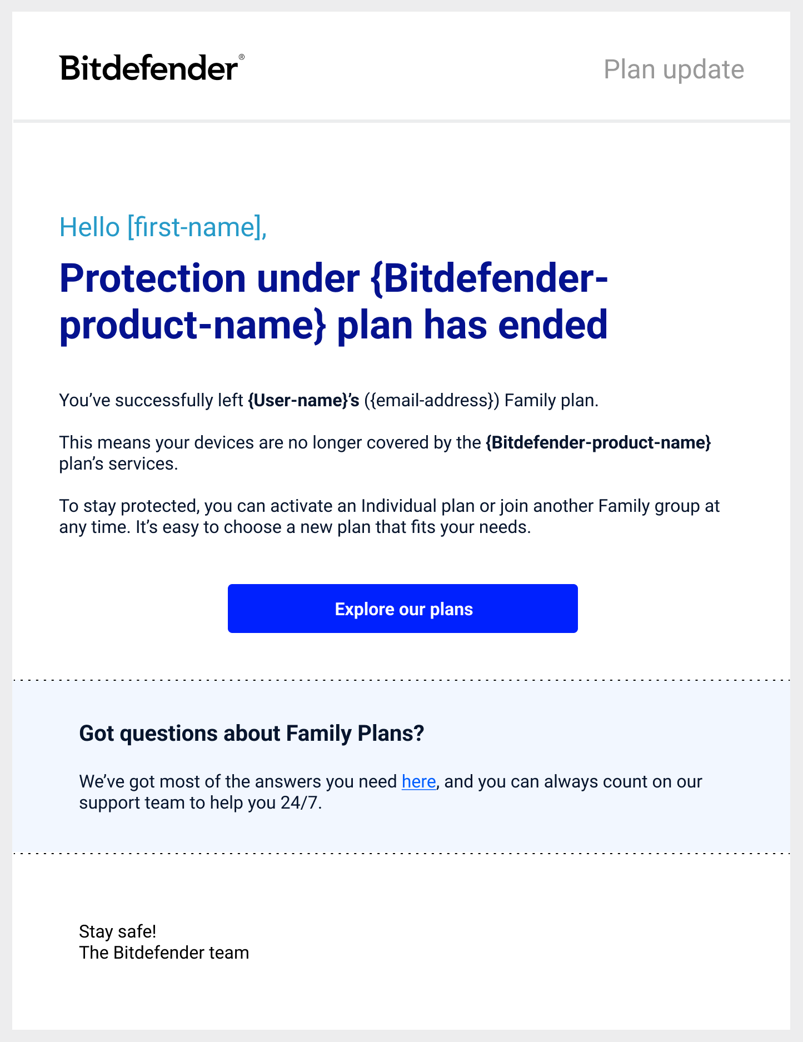Click the Explore our plans button
Screen dimensions: 803x1042
402,609
